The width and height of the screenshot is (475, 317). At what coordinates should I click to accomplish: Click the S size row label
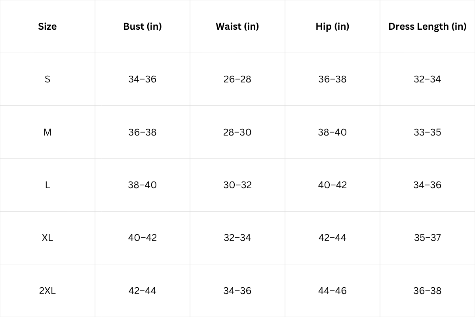point(47,79)
